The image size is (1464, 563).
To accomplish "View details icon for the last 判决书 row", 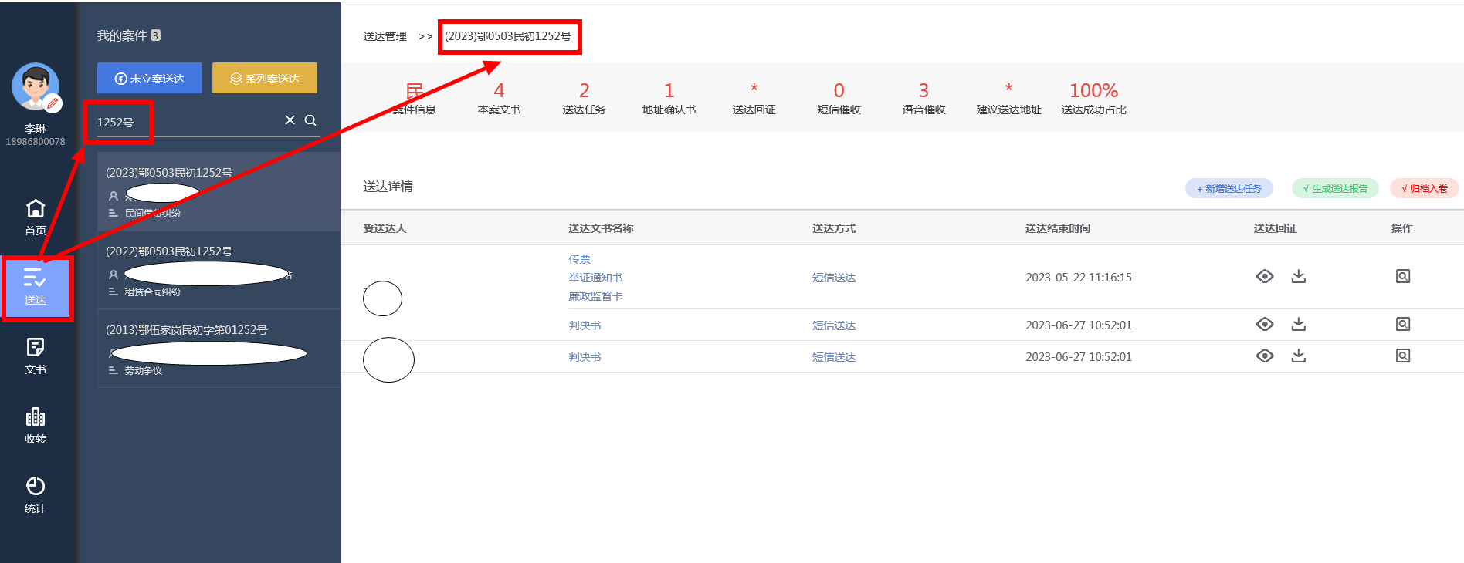I will coord(1402,356).
